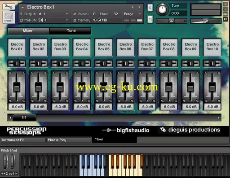The image size is (230, 178).
Task: Select the Electro Box 05 pad
Action: pyautogui.click(x=104, y=47)
